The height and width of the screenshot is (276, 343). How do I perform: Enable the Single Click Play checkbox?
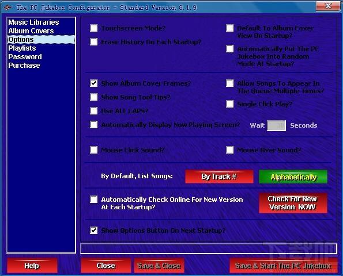click(x=230, y=104)
